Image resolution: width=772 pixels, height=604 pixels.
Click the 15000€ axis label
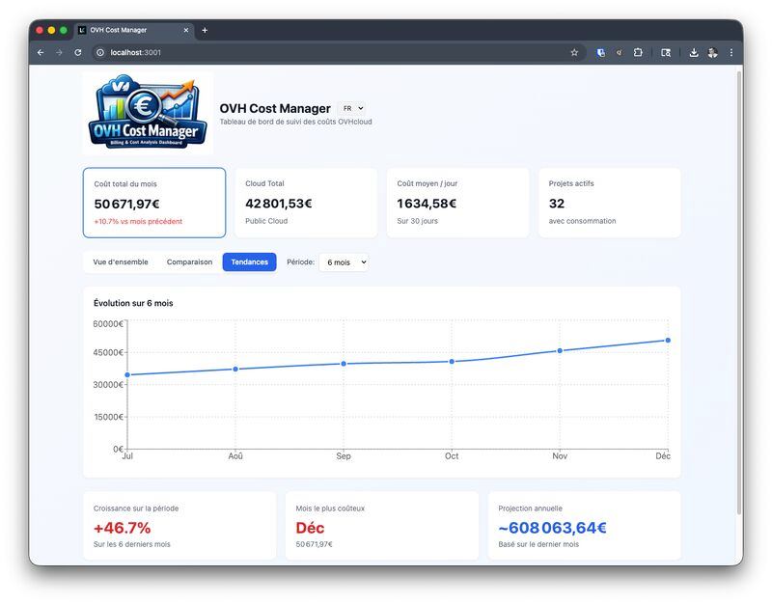pos(108,417)
